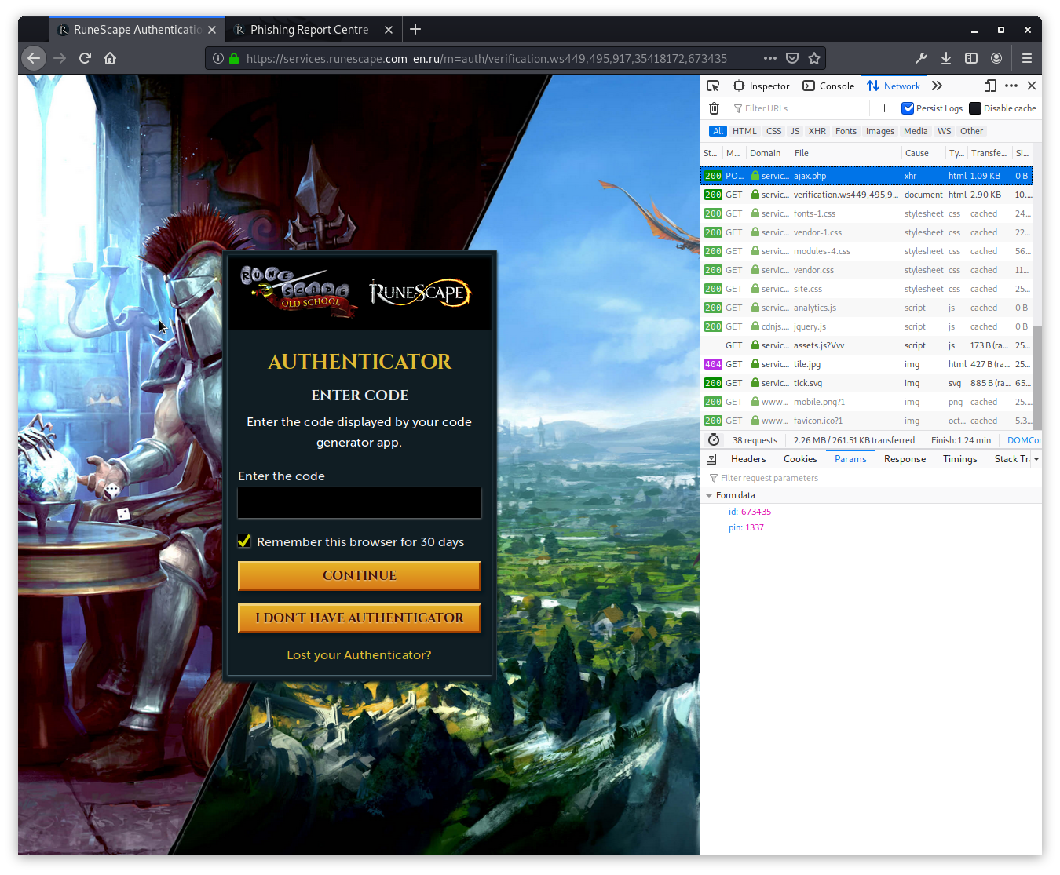Select the tile.jpg 404 request row
Screen dimensions: 1060x875
coord(866,364)
